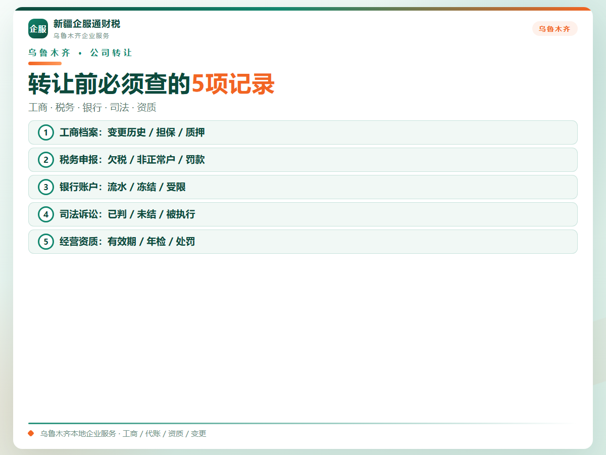
Task: Select the row 司法诉讼：已判 / 未结 / 被执行
Action: click(x=303, y=214)
